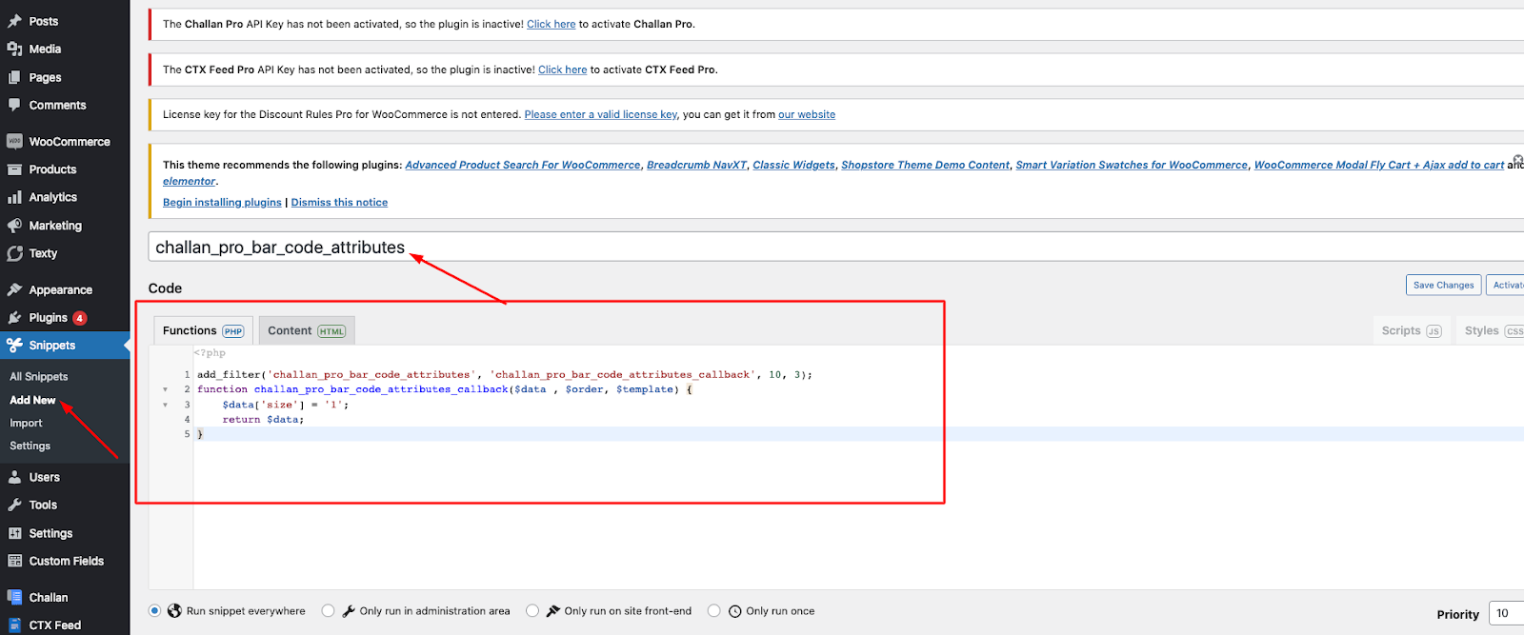Click the Save Changes button
Viewport: 1524px width, 635px height.
pyautogui.click(x=1443, y=285)
